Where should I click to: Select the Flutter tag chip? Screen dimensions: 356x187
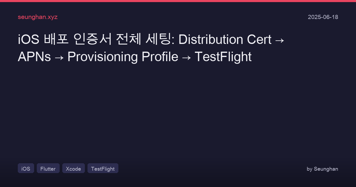point(48,169)
